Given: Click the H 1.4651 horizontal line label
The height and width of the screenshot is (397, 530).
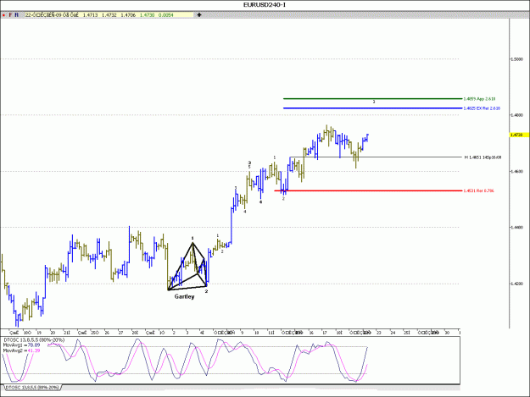Looking at the screenshot, I should 483,157.
